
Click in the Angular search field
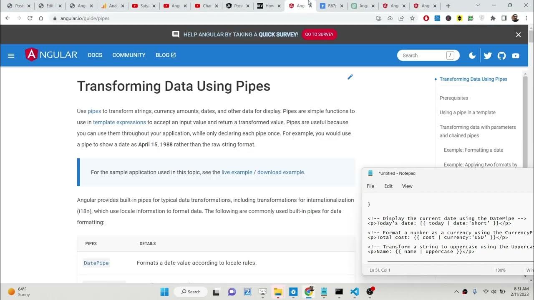[421, 55]
